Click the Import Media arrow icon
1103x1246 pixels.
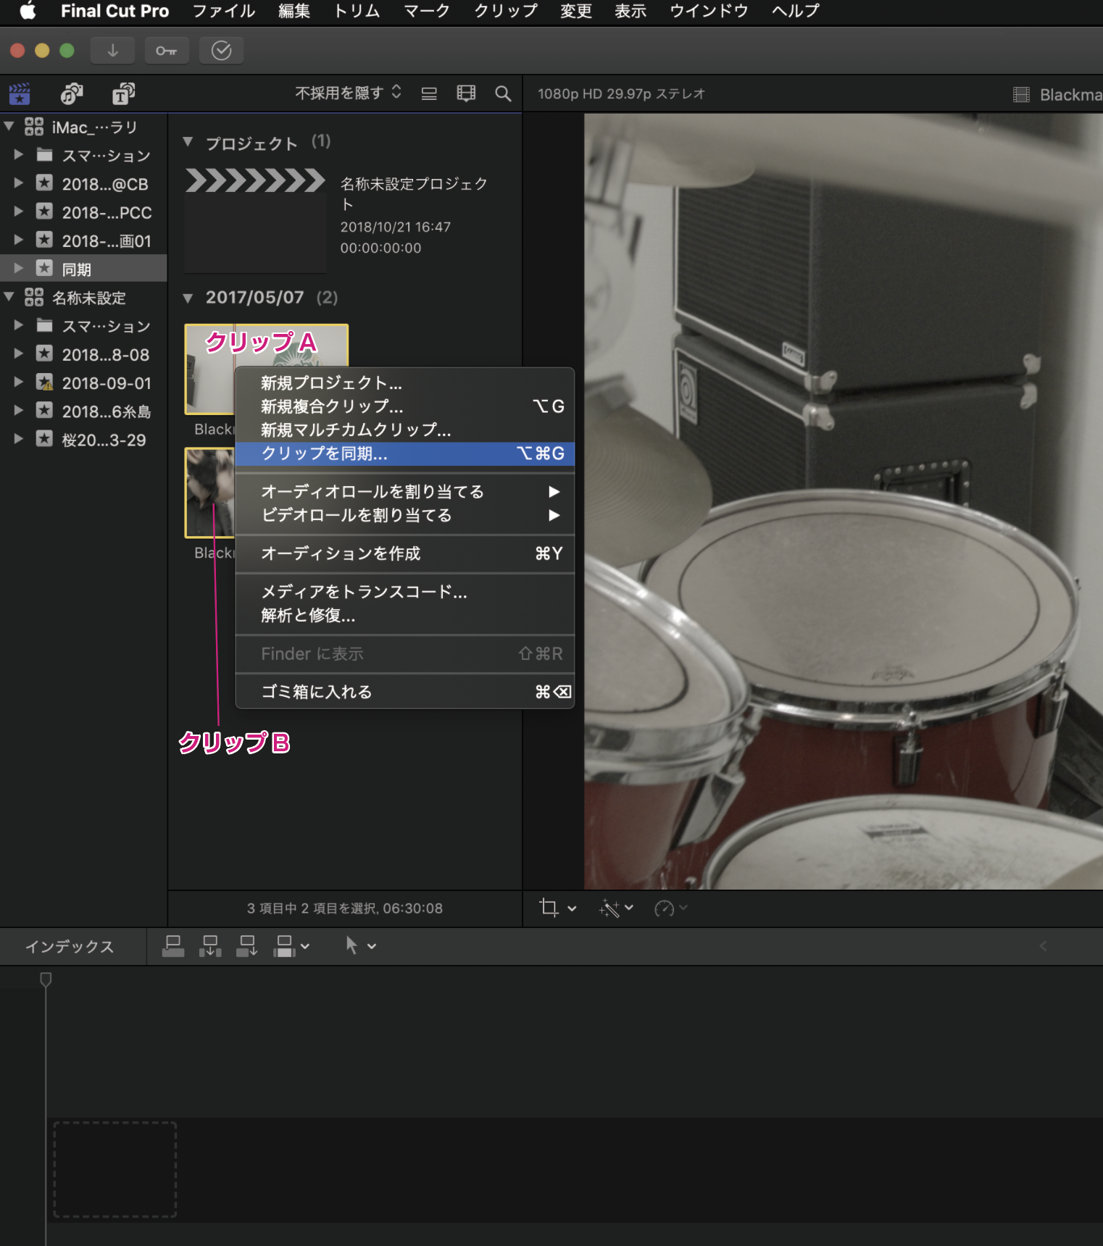[112, 51]
